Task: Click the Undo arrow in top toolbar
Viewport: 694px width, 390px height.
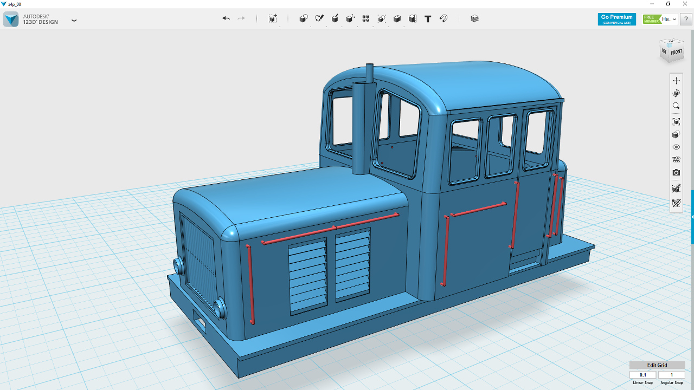Action: click(226, 18)
